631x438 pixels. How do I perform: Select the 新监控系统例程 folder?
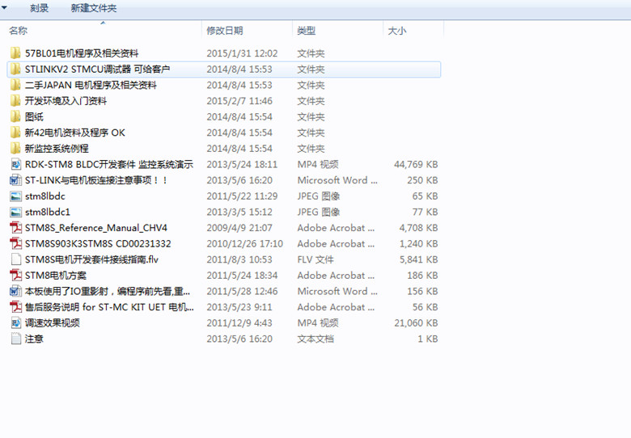tap(57, 148)
